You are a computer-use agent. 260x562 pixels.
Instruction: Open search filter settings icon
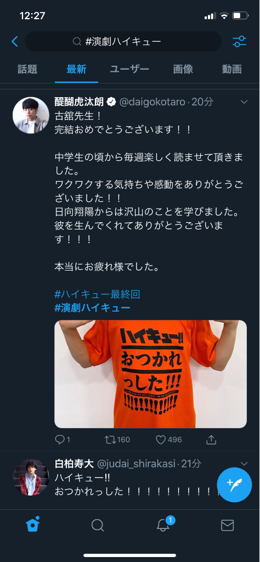239,42
